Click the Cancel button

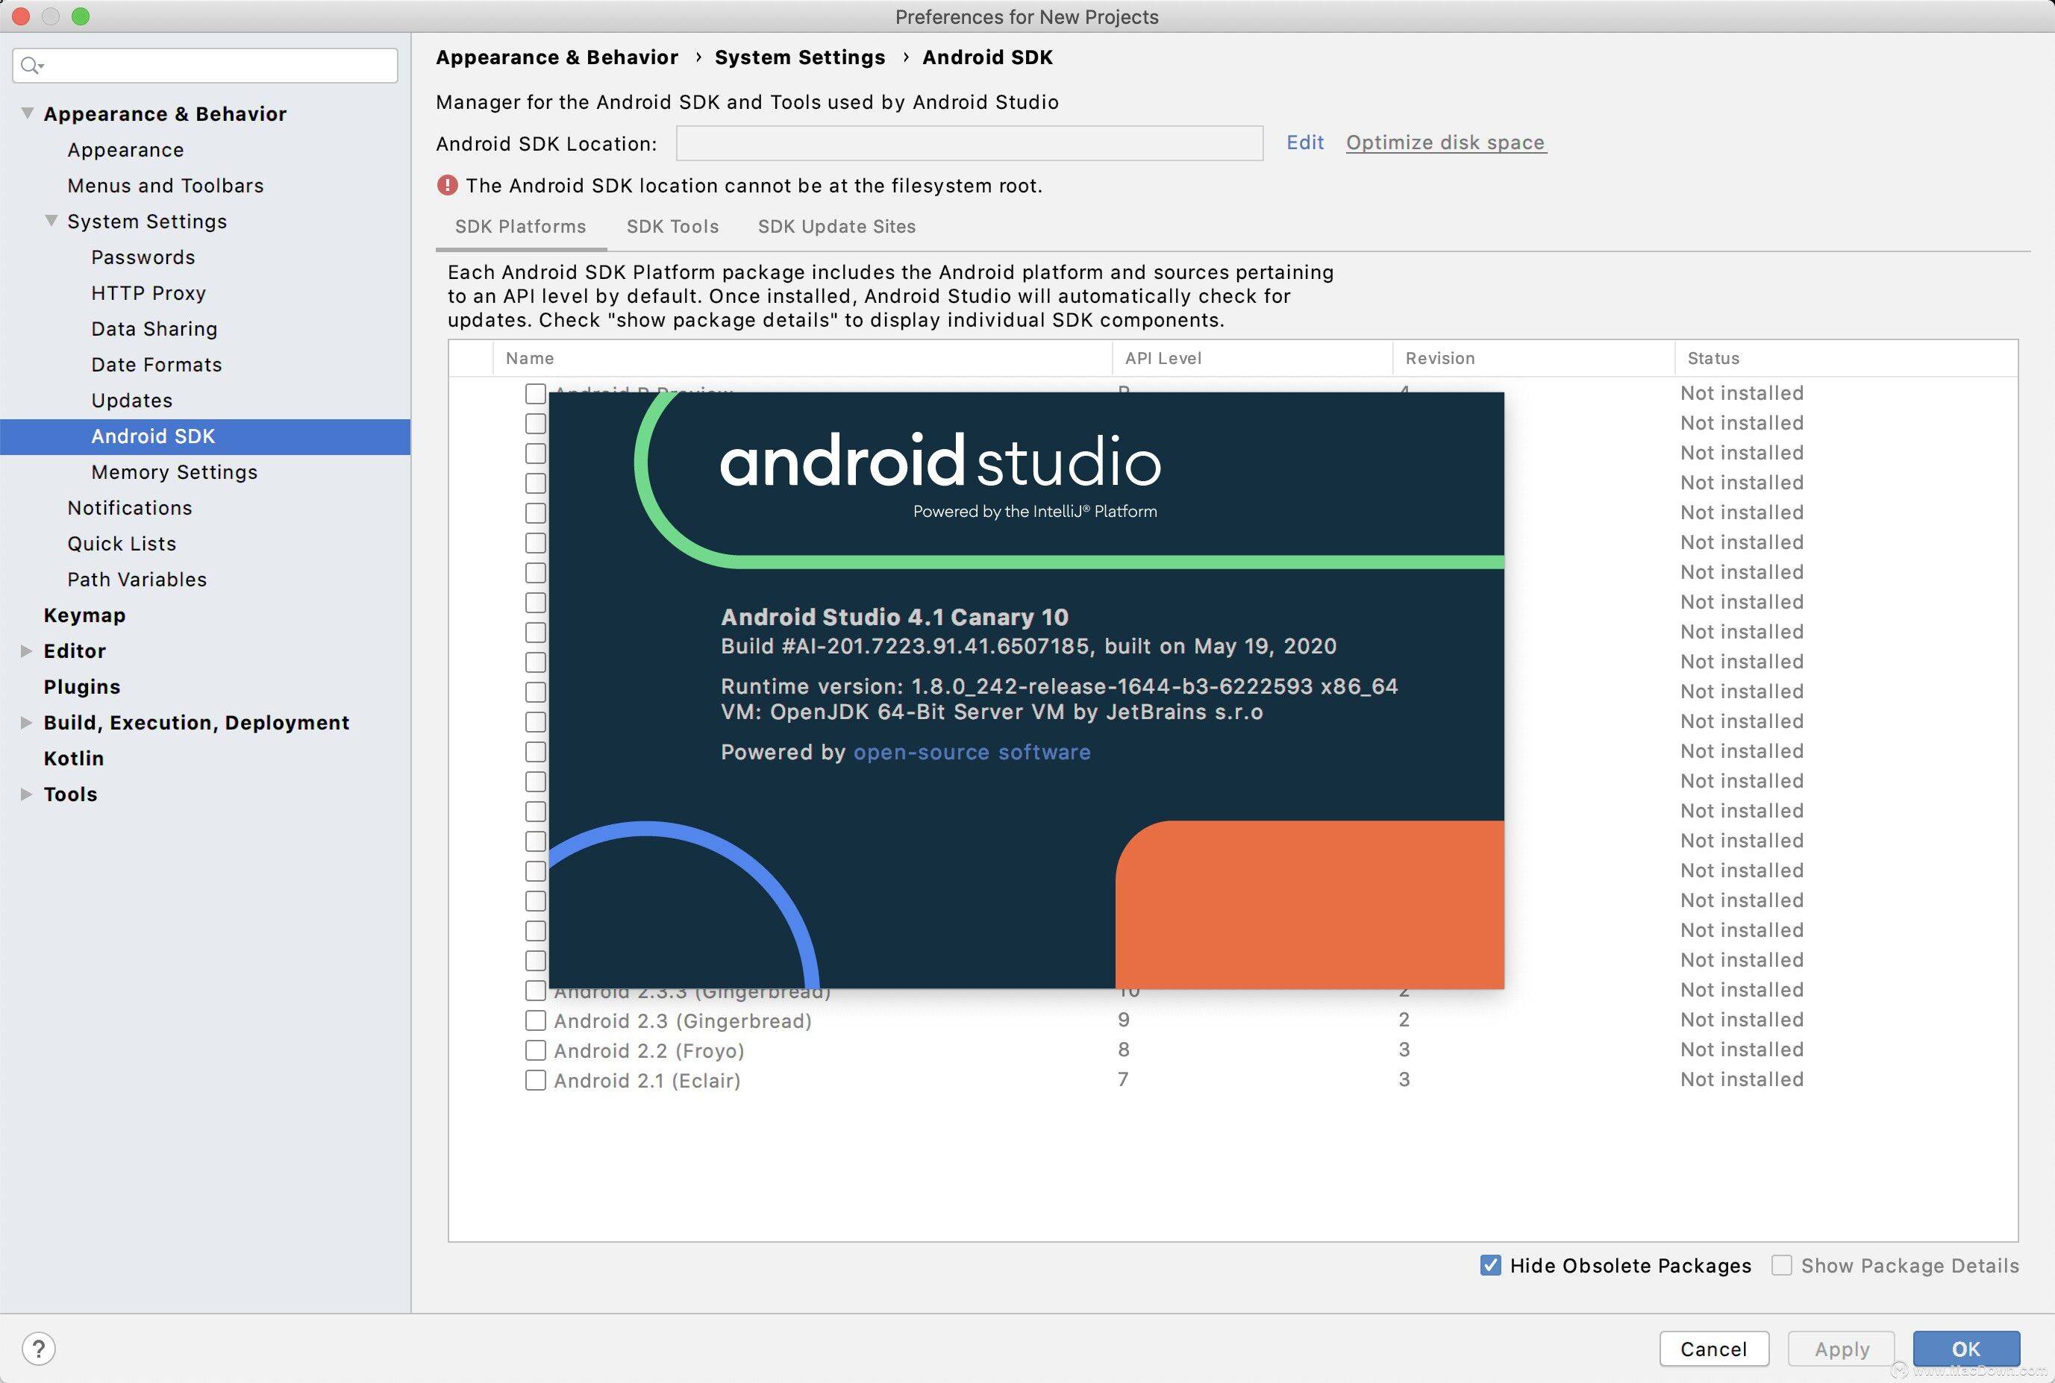pyautogui.click(x=1713, y=1349)
